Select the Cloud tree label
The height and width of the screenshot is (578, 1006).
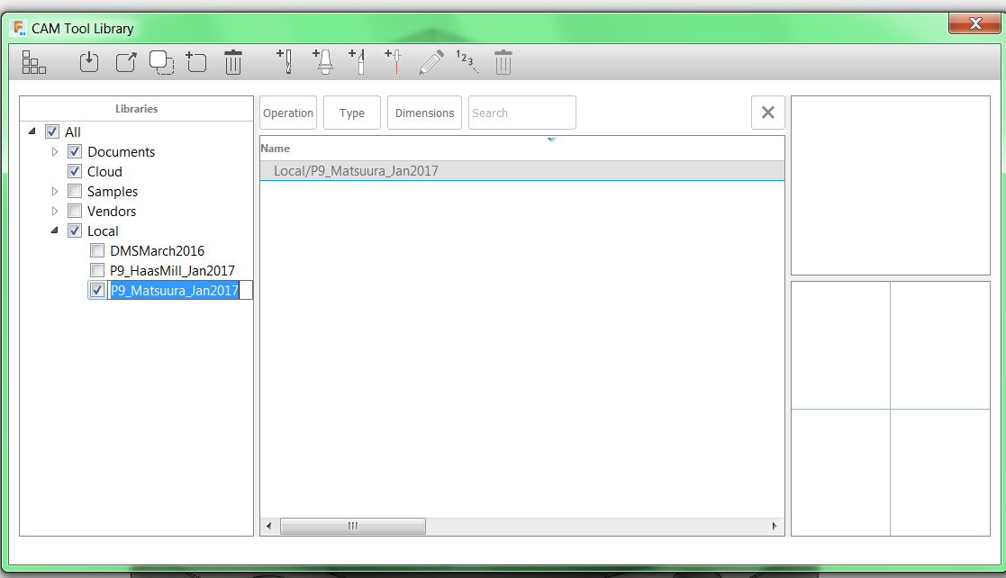tap(104, 172)
